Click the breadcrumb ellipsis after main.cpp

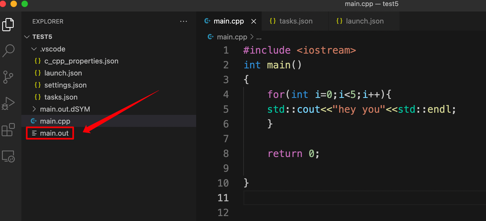(x=259, y=37)
